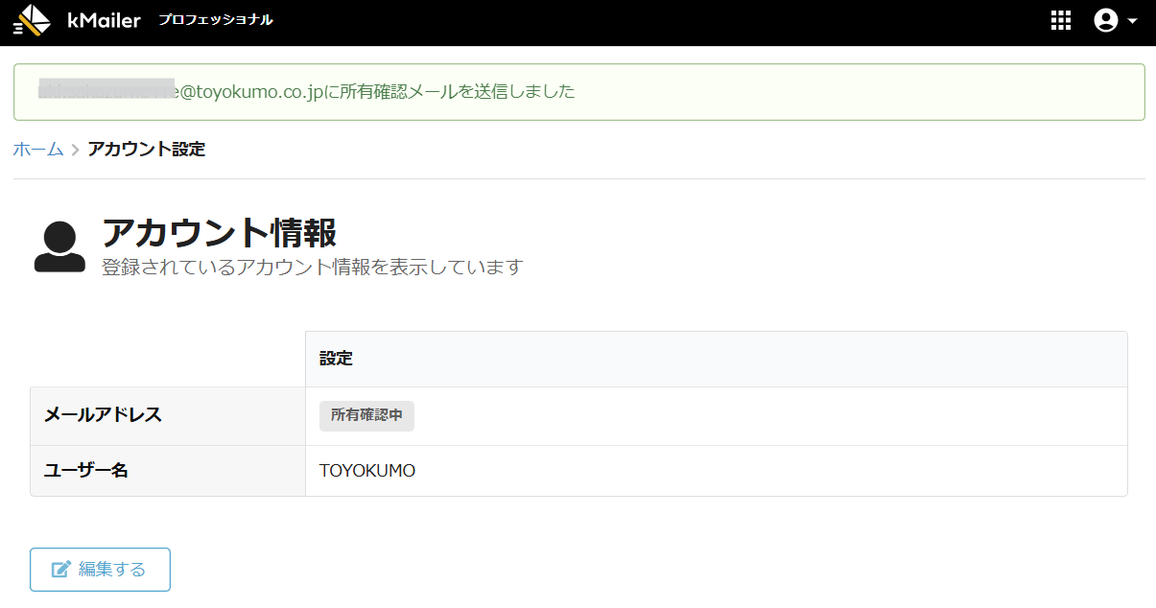The image size is (1156, 608).
Task: Click the large person icon beside アカウント情報
Action: coord(59,247)
